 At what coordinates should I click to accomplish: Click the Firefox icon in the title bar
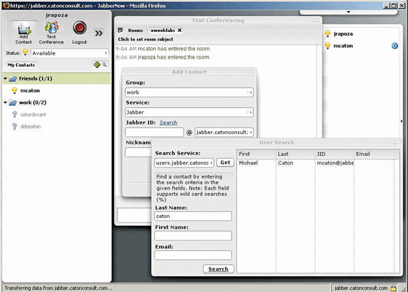point(6,5)
